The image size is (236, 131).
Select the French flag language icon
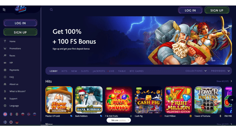point(11,114)
